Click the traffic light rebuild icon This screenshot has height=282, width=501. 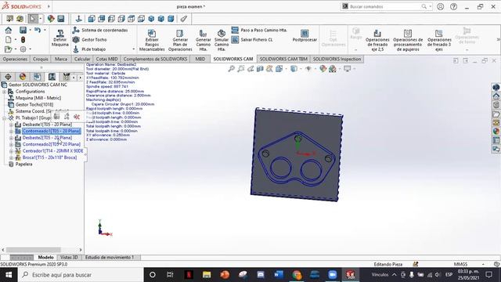pyautogui.click(x=23, y=40)
